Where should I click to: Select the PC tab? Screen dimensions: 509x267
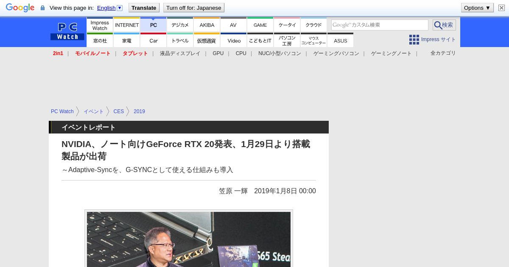[x=154, y=25]
